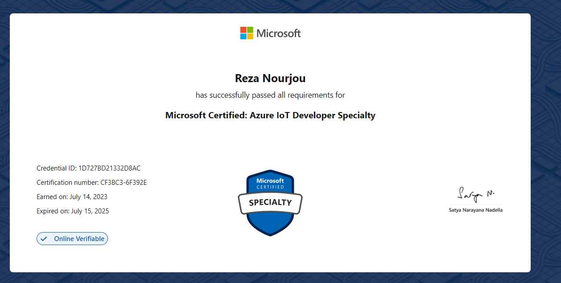Viewport: 561px width, 283px height.
Task: Click the handwritten signature image
Action: pyautogui.click(x=476, y=194)
